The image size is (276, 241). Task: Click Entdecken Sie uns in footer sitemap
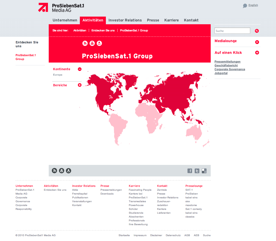55,190
